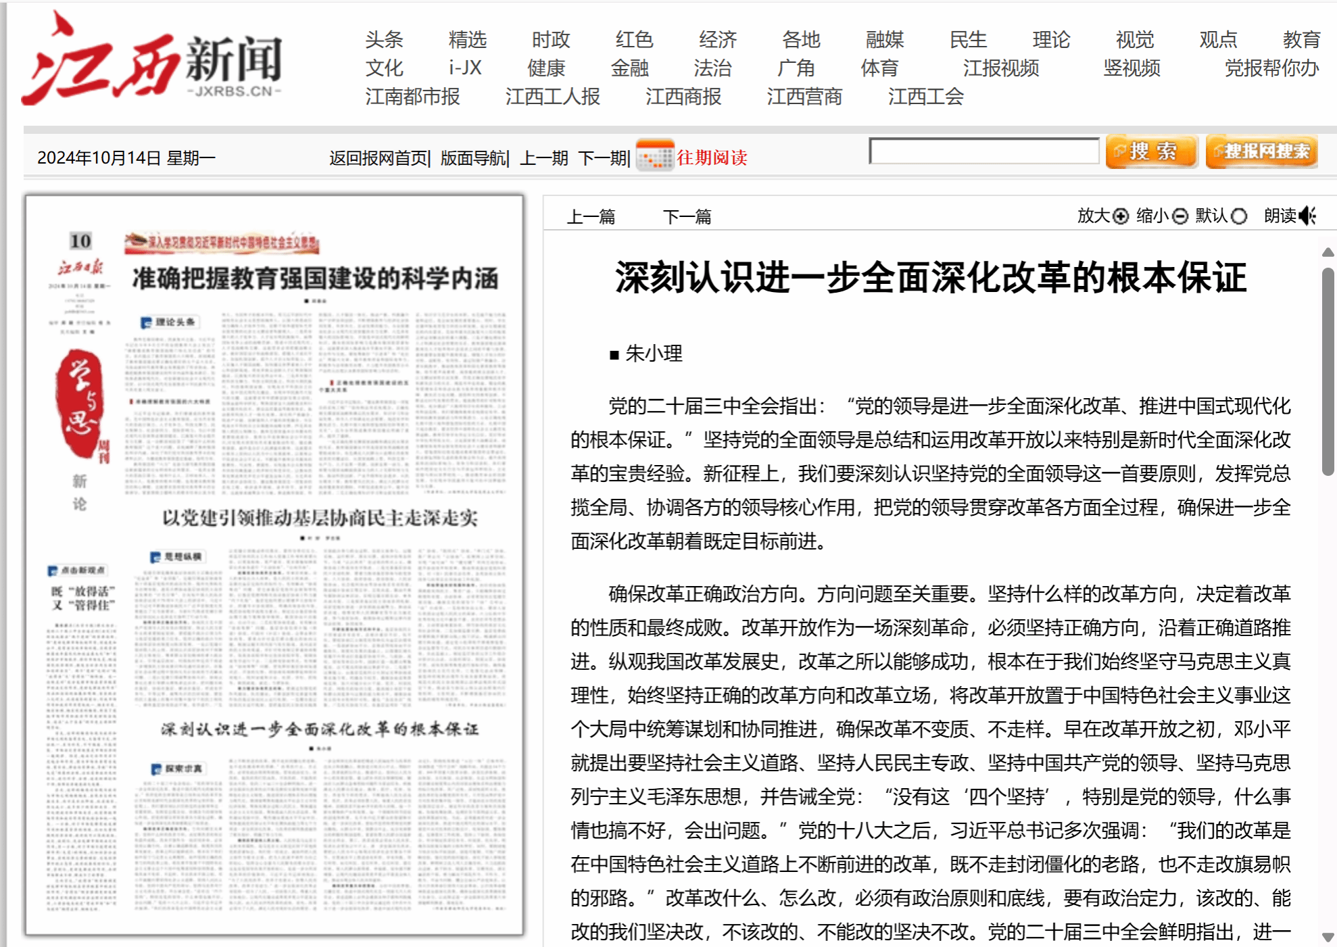Select the 默认 circle icon

(1239, 216)
